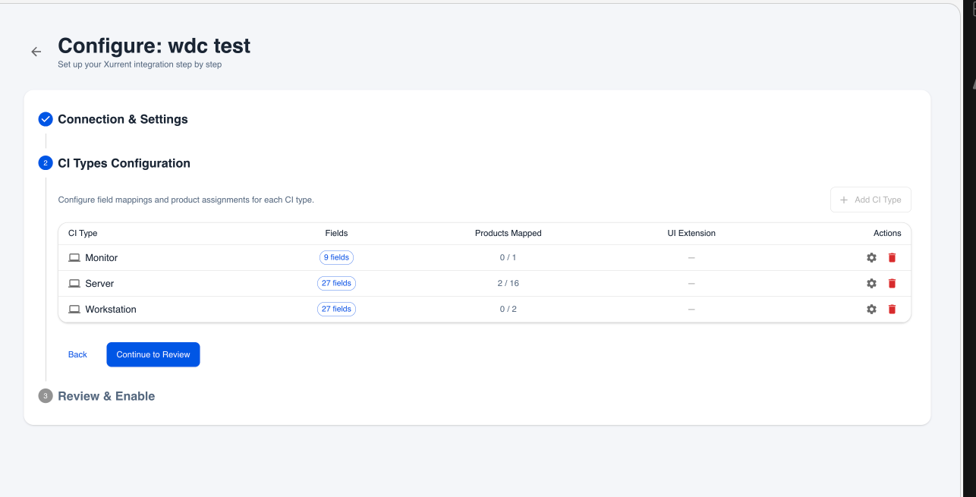Image resolution: width=976 pixels, height=497 pixels.
Task: Open the Review & Enable section
Action: click(x=106, y=395)
